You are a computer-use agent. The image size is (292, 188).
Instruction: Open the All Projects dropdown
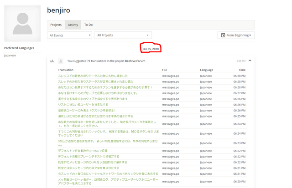point(123,36)
